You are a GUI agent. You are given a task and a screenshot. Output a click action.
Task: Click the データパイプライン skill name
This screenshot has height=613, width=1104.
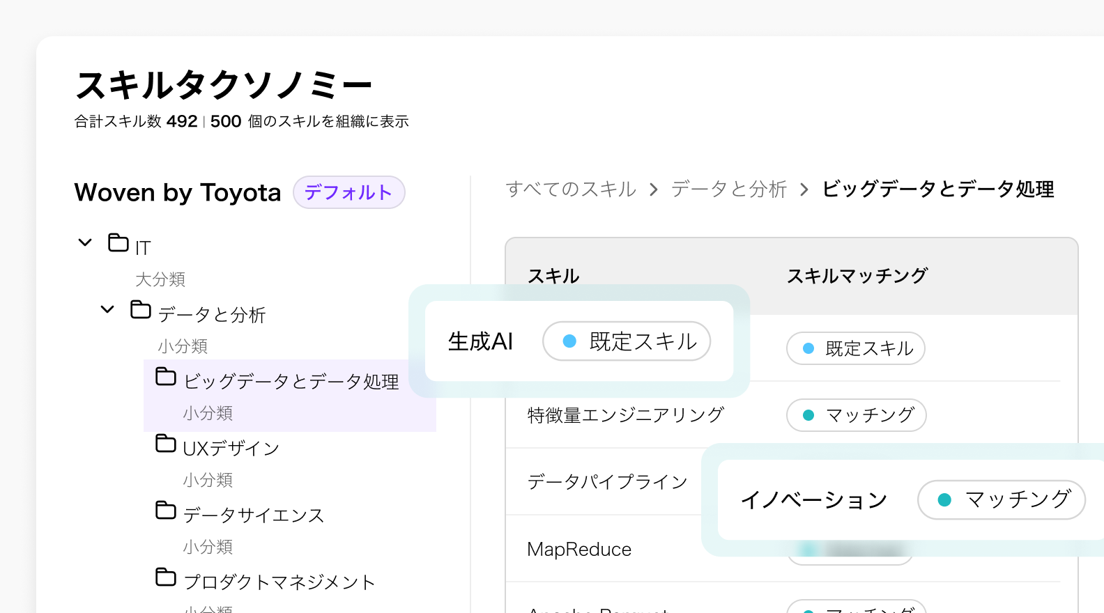pyautogui.click(x=608, y=482)
